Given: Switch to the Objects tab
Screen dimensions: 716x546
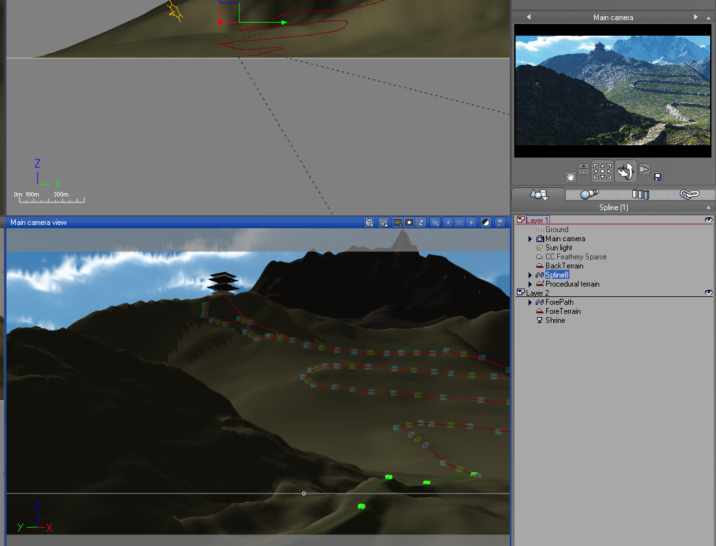Looking at the screenshot, I should tap(538, 195).
